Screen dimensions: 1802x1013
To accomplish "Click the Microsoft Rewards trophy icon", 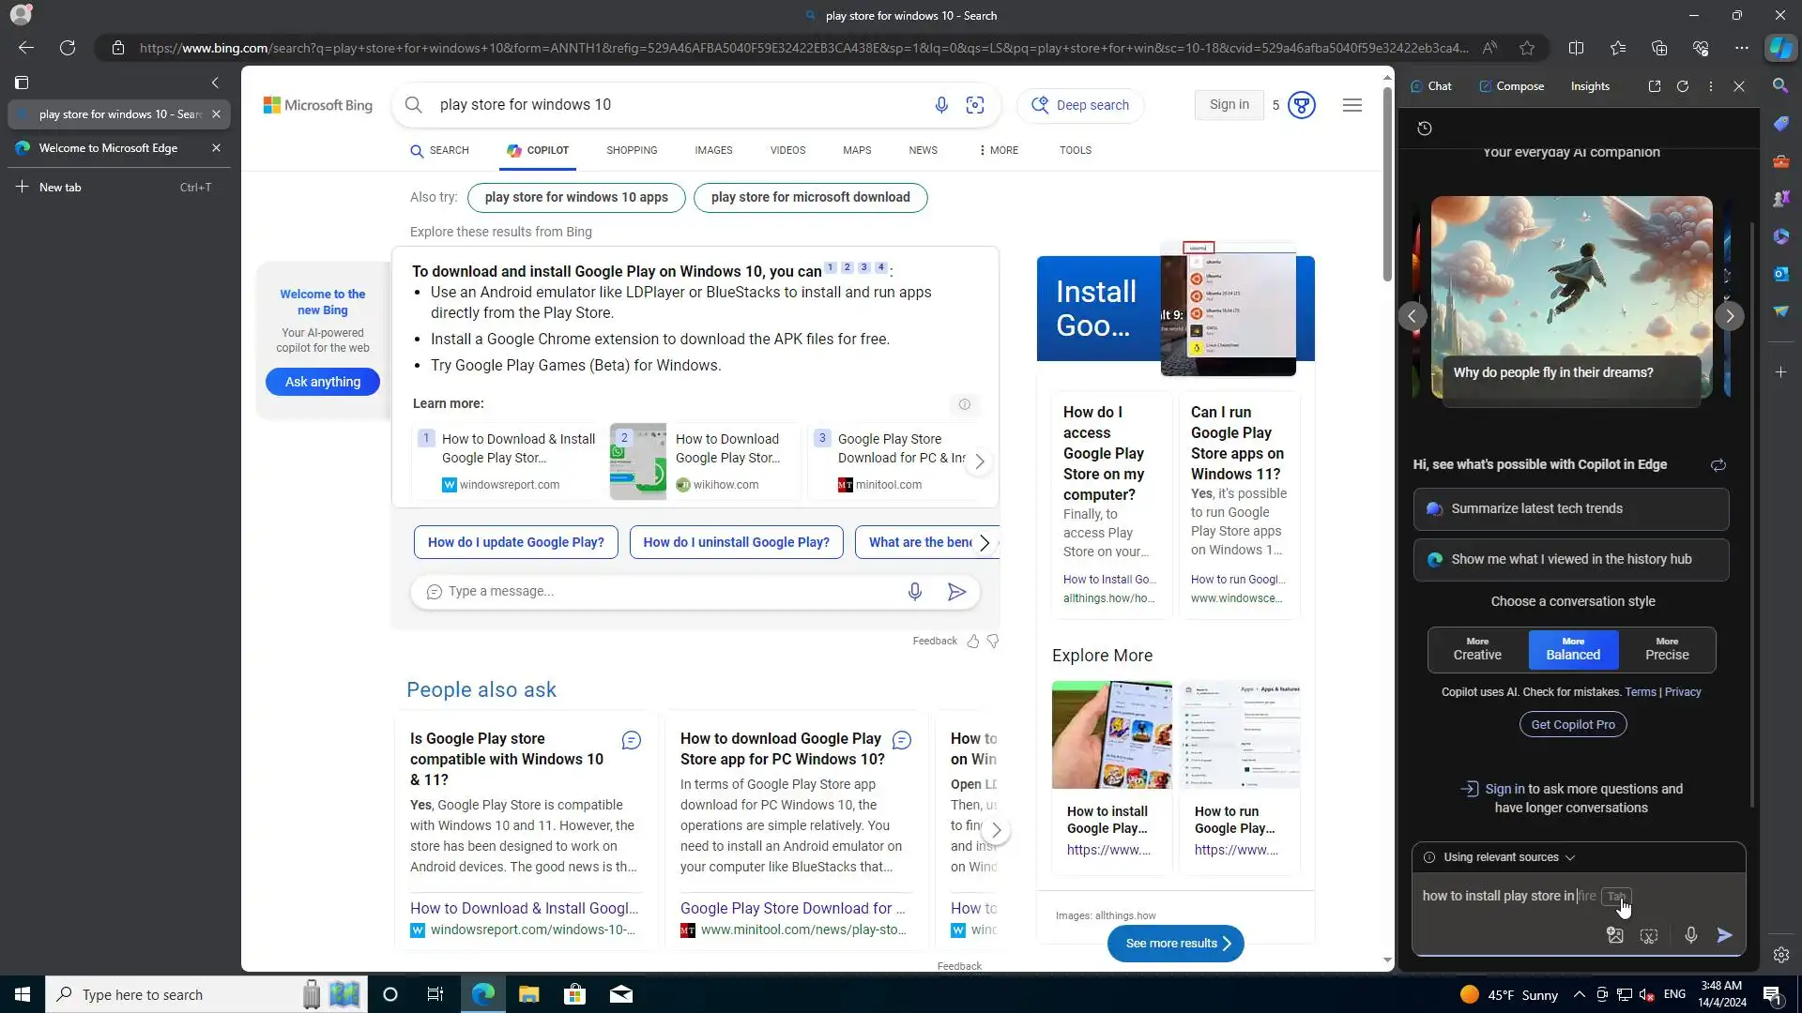I will 1301,105.
